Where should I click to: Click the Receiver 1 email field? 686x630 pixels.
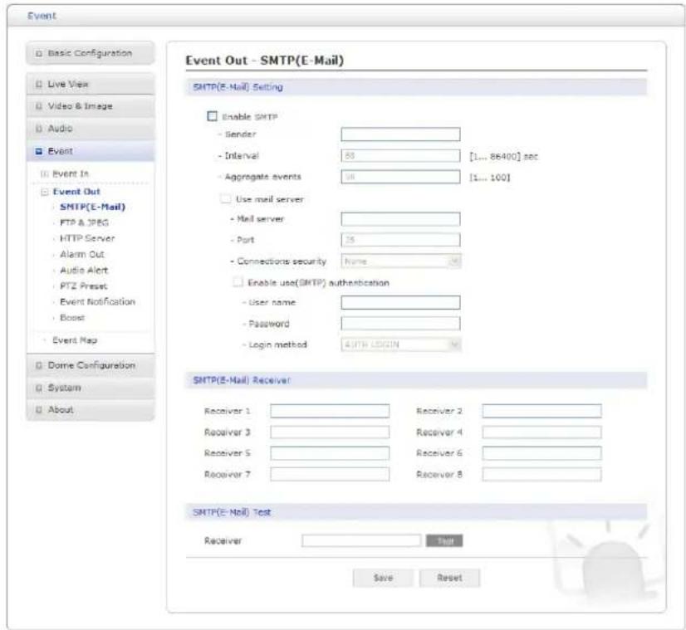tap(330, 411)
